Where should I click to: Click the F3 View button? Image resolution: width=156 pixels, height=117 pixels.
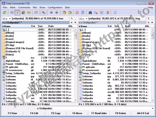pyautogui.click(x=13, y=113)
